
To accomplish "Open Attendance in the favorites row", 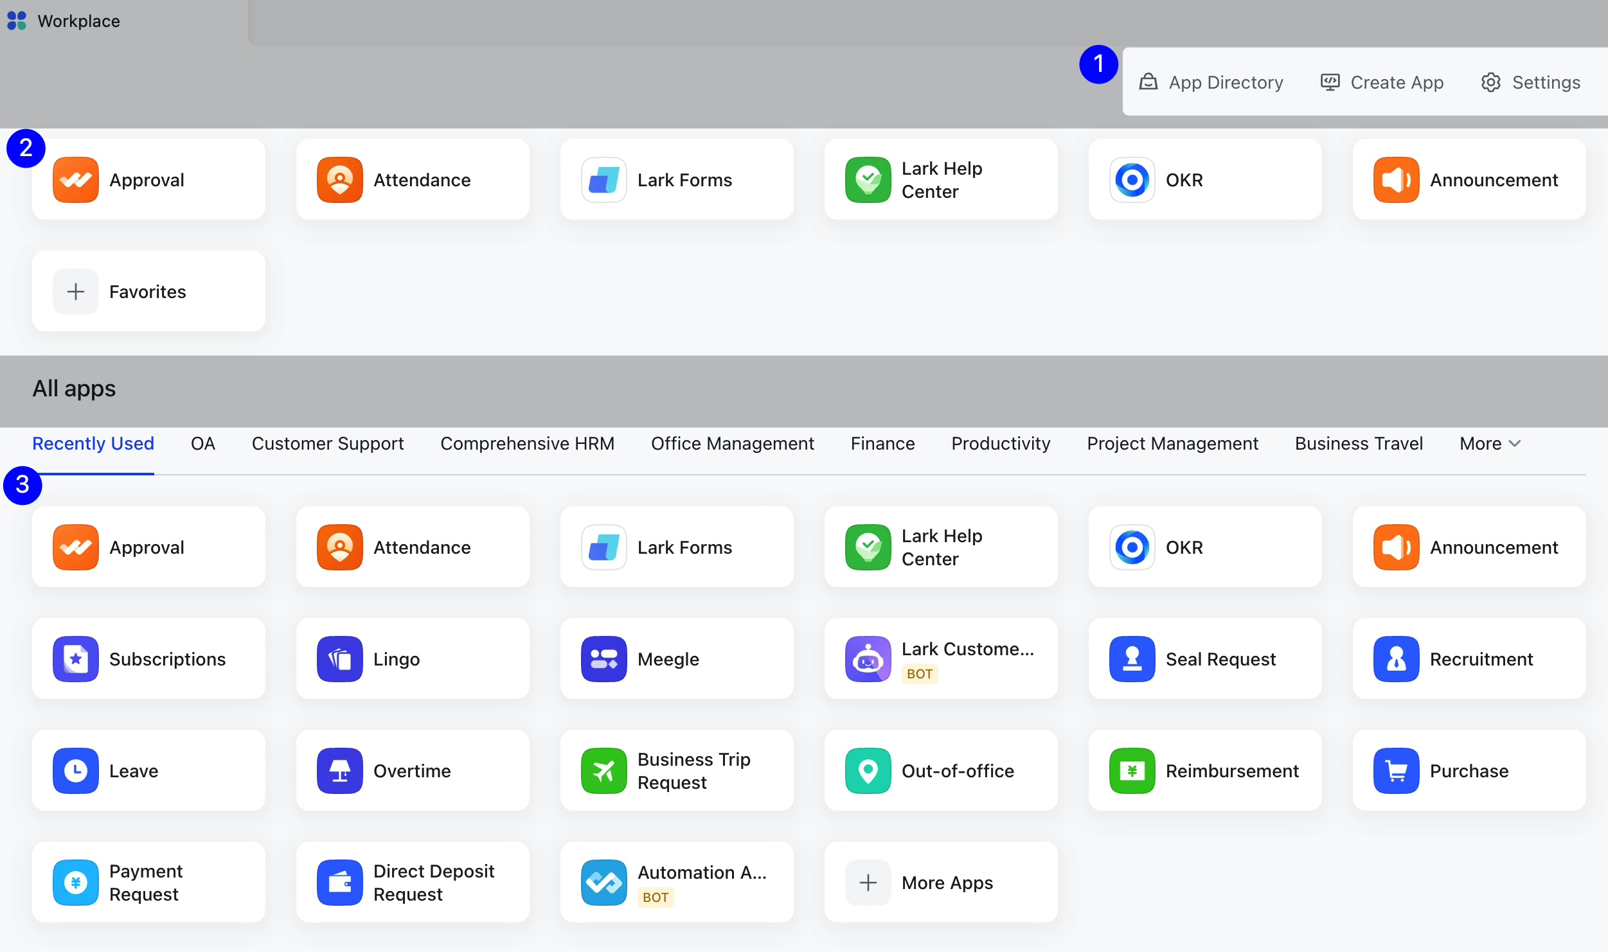I will [413, 180].
